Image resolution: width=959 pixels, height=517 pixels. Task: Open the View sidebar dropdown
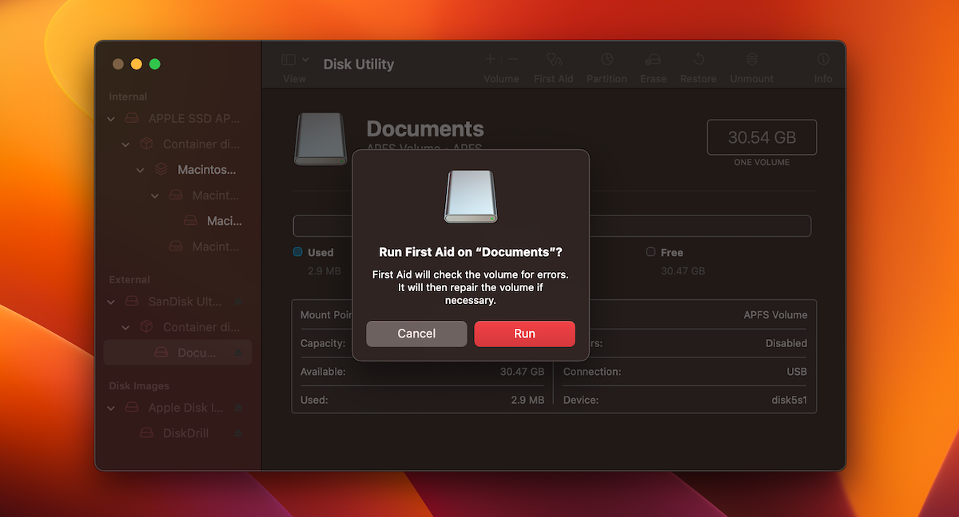coord(294,60)
